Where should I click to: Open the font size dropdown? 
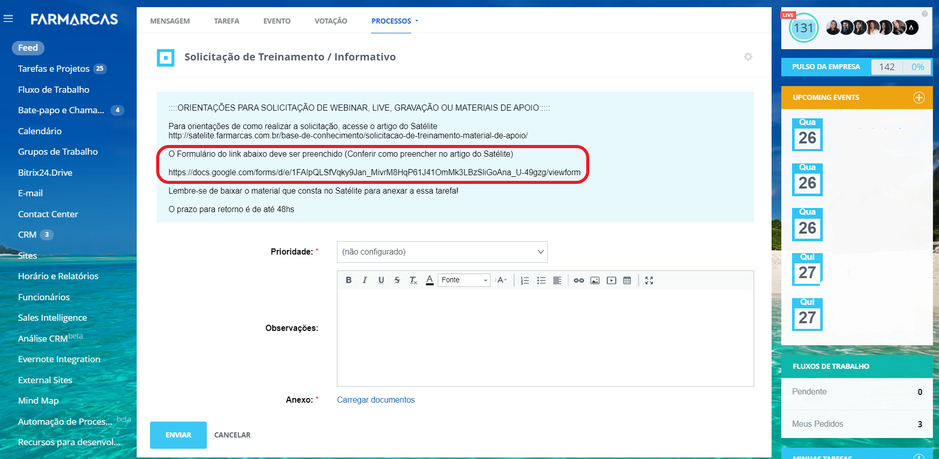pos(501,280)
